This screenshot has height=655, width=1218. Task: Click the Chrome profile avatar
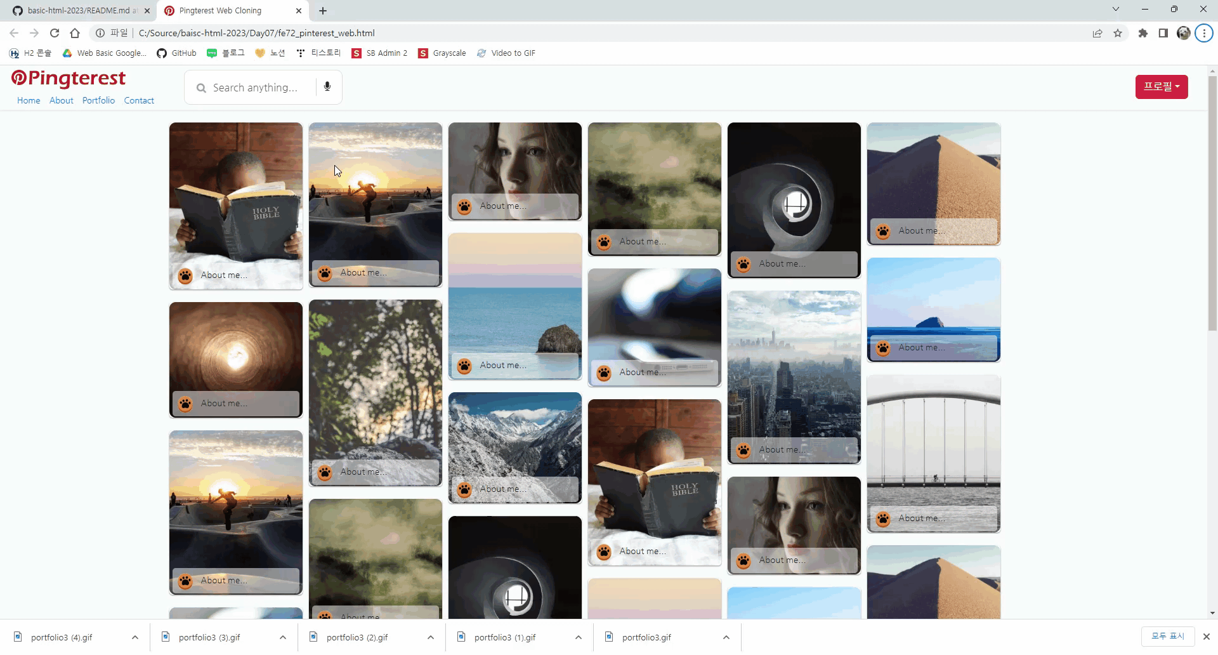tap(1184, 33)
